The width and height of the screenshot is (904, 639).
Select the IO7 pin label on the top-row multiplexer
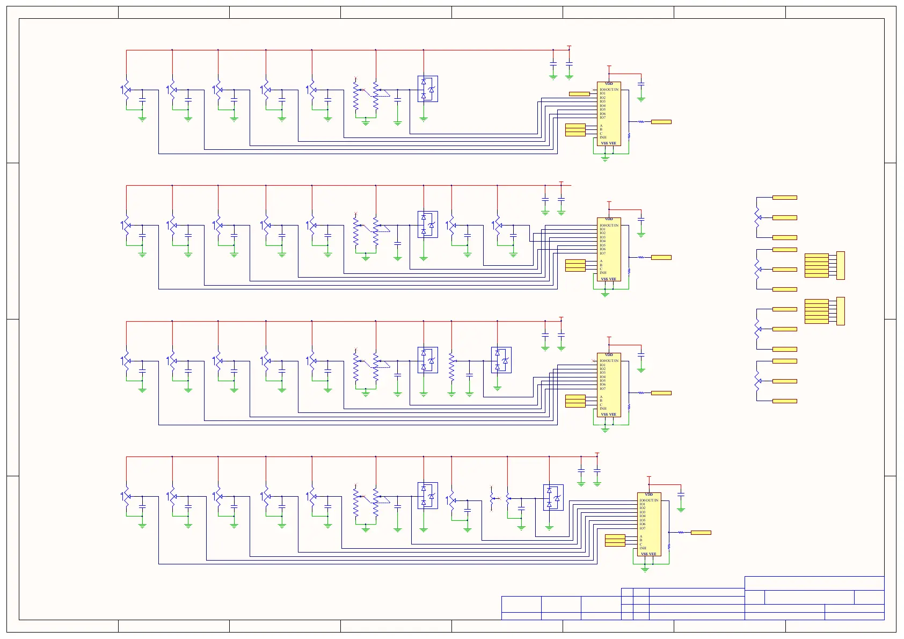[x=602, y=118]
